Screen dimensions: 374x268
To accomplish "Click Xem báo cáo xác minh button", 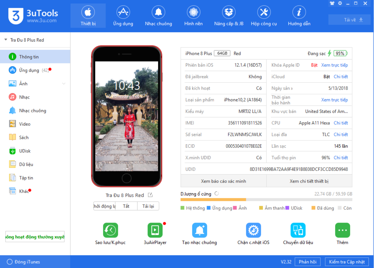I will [224, 181].
